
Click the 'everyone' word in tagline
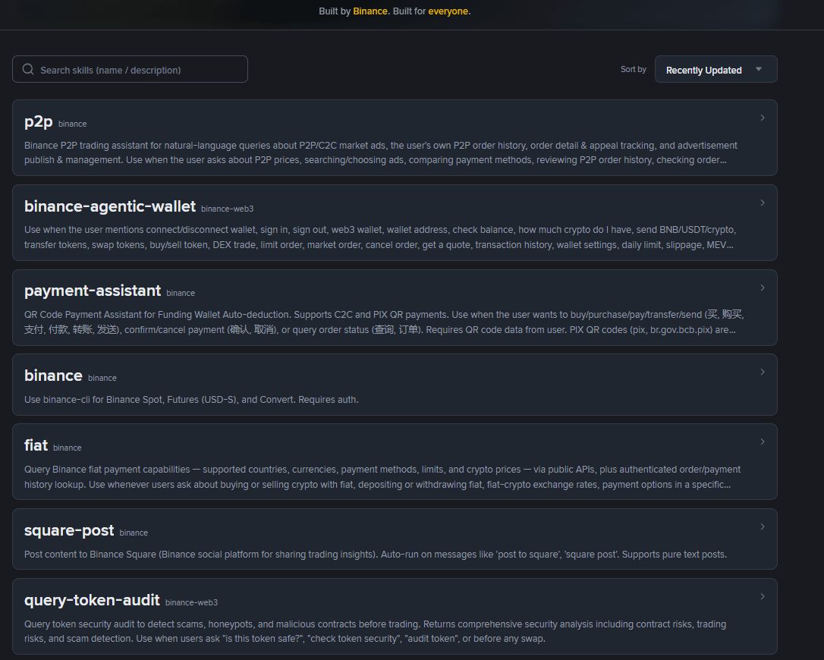click(x=448, y=11)
